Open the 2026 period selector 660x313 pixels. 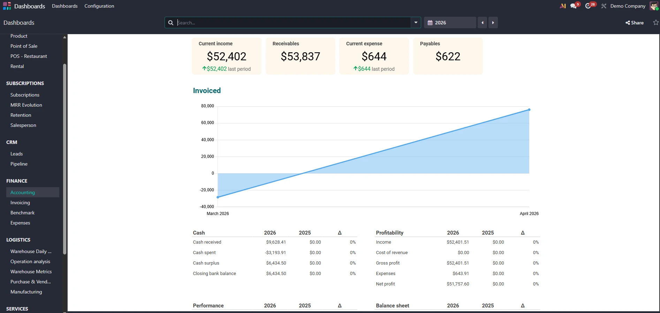pos(450,23)
